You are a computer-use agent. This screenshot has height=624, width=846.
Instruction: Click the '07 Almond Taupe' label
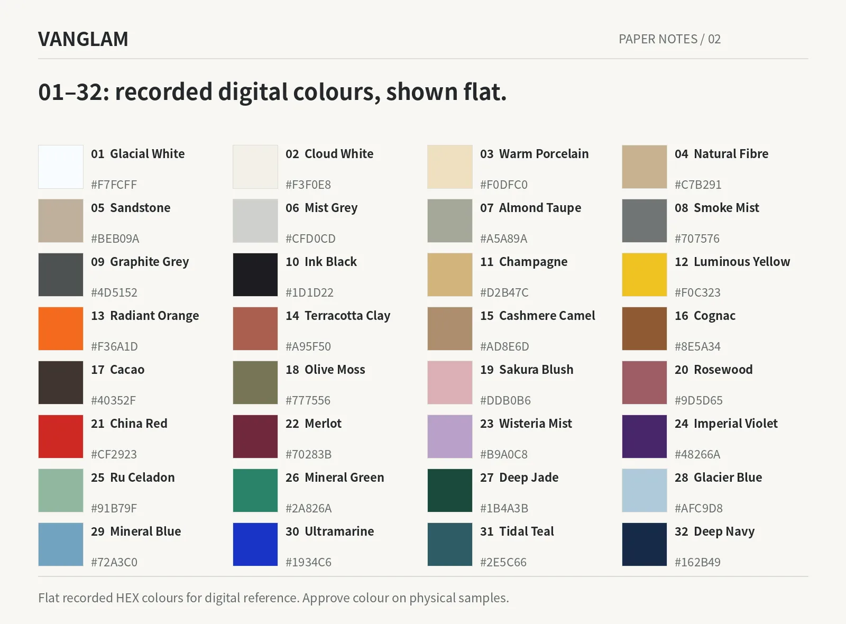[x=530, y=208]
